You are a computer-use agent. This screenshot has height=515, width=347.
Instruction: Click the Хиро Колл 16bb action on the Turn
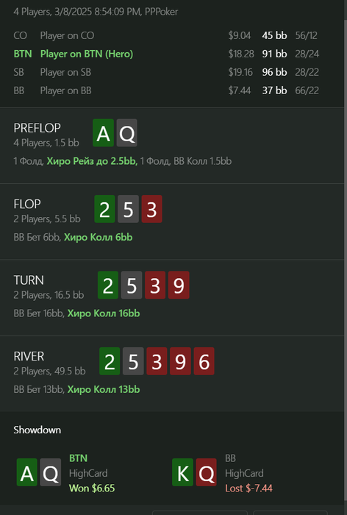(104, 313)
